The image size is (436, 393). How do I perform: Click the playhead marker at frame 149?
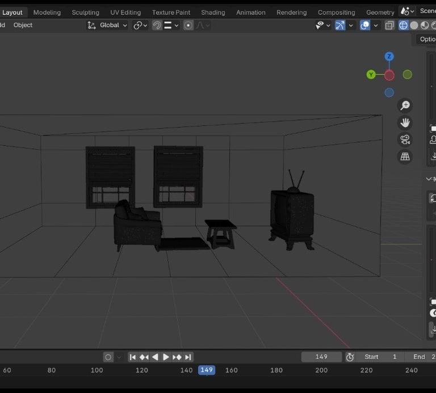[207, 370]
